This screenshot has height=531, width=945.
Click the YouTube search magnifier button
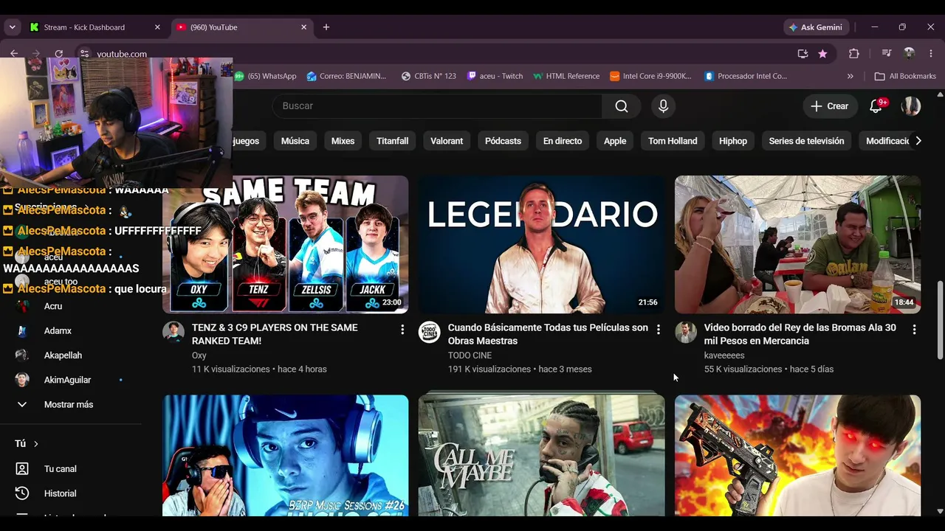click(x=622, y=106)
